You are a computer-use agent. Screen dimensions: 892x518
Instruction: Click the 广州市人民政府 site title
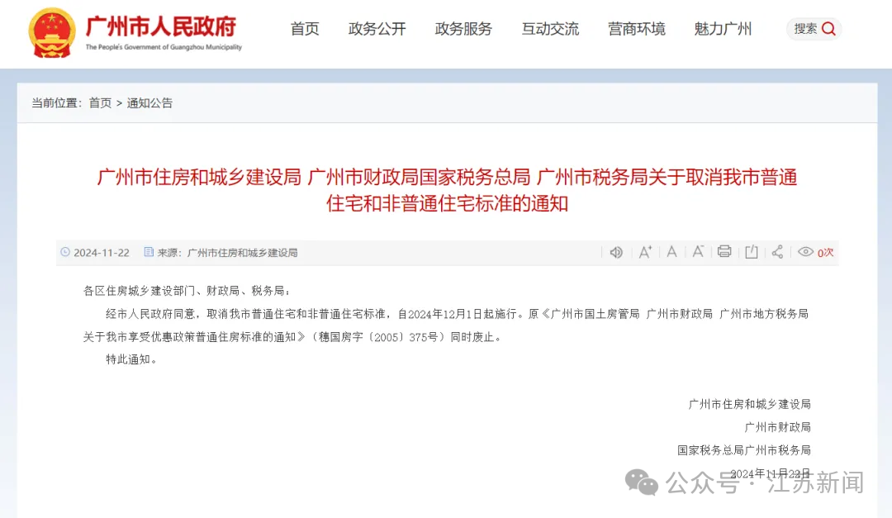pyautogui.click(x=161, y=26)
